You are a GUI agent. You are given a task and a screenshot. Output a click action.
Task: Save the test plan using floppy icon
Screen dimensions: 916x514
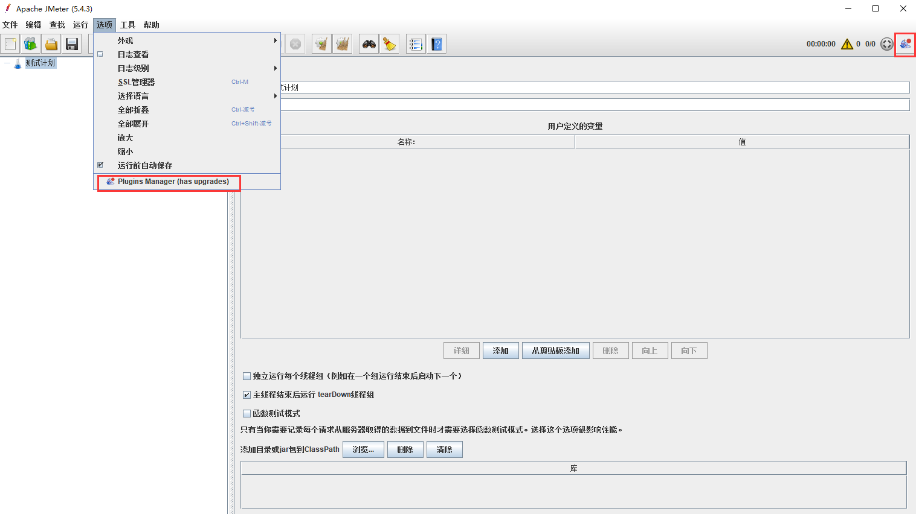[x=72, y=44]
